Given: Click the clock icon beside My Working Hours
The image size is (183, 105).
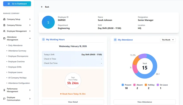Looking at the screenshot, I should point(43,39).
